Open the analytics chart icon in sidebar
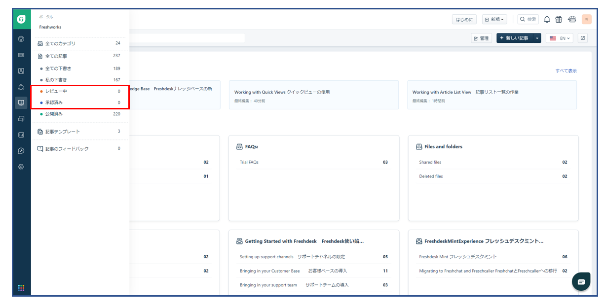Screen dimensions: 605x308 pyautogui.click(x=21, y=135)
